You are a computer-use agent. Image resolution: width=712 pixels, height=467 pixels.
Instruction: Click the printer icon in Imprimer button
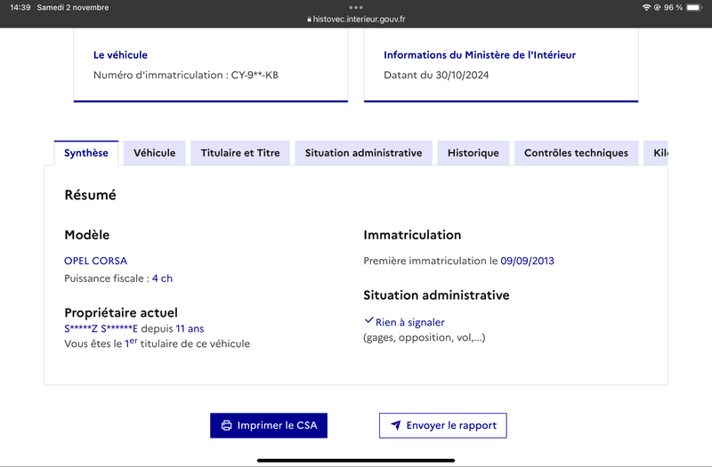tap(226, 425)
